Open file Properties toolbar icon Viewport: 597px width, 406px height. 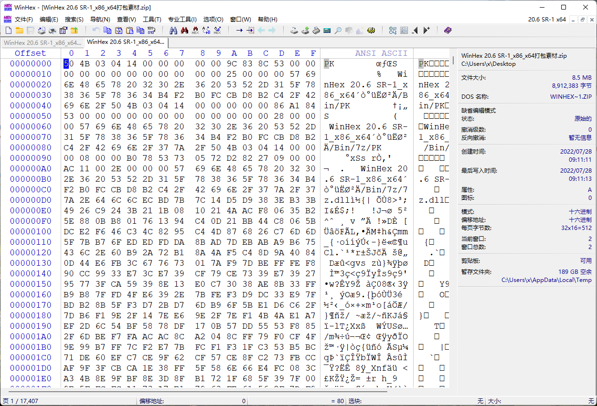coord(63,31)
